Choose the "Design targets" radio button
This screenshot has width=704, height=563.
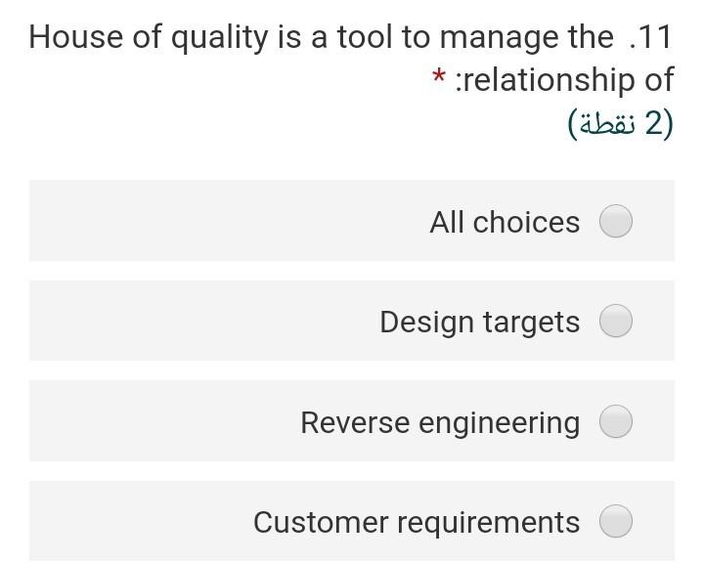pyautogui.click(x=616, y=321)
